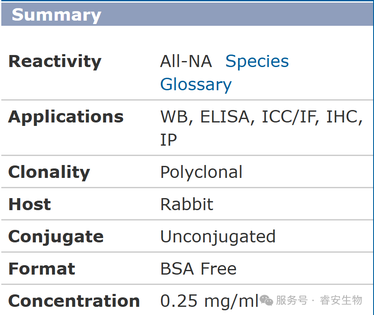Select the Reactivity row label

pyautogui.click(x=55, y=61)
